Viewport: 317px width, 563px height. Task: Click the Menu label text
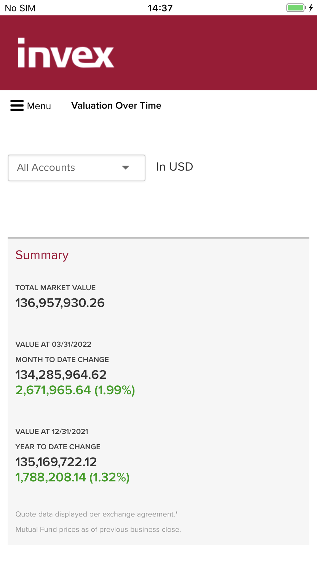coord(39,106)
